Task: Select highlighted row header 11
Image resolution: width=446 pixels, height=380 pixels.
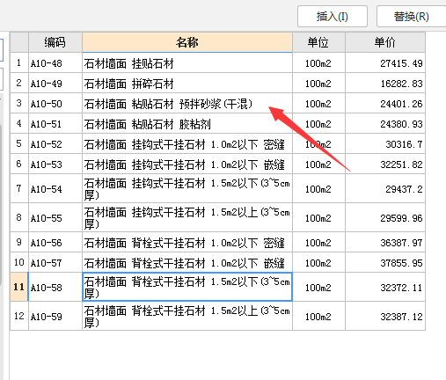Action: click(x=19, y=288)
